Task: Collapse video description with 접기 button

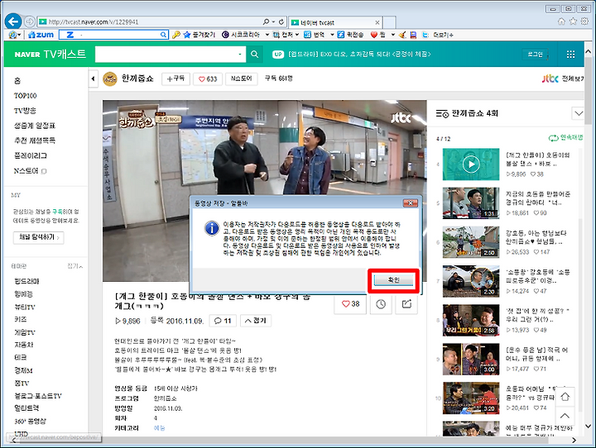Action: click(x=256, y=321)
